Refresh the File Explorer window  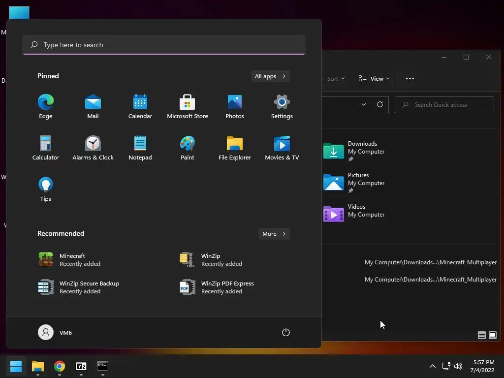380,104
